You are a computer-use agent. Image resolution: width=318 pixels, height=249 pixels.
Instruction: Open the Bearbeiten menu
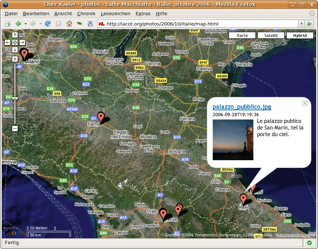click(x=36, y=14)
